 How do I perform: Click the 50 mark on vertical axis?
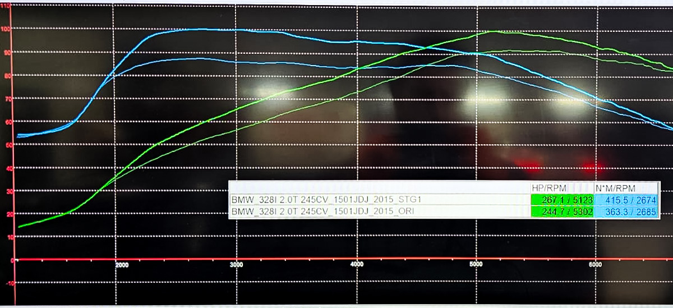(x=6, y=145)
